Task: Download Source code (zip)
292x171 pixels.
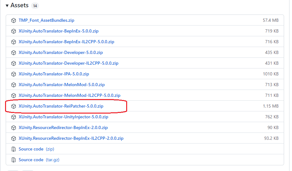Action: 36,149
